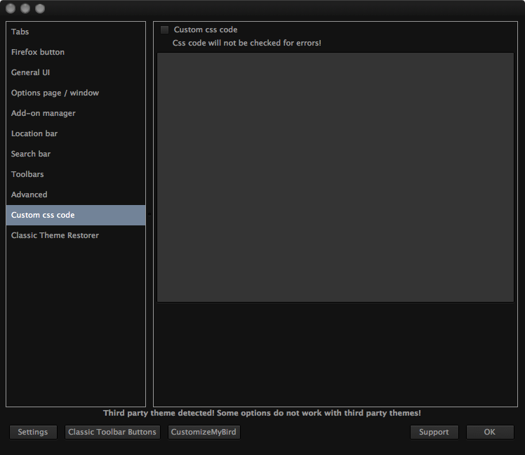
Task: Click the red close window button
Action: coord(11,8)
